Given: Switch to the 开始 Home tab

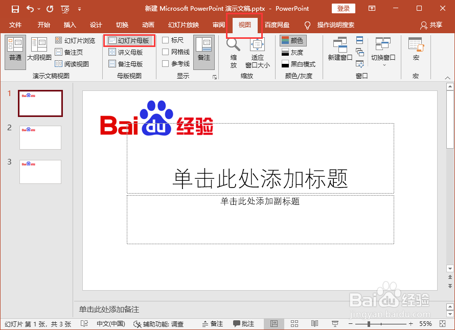Looking at the screenshot, I should 44,25.
